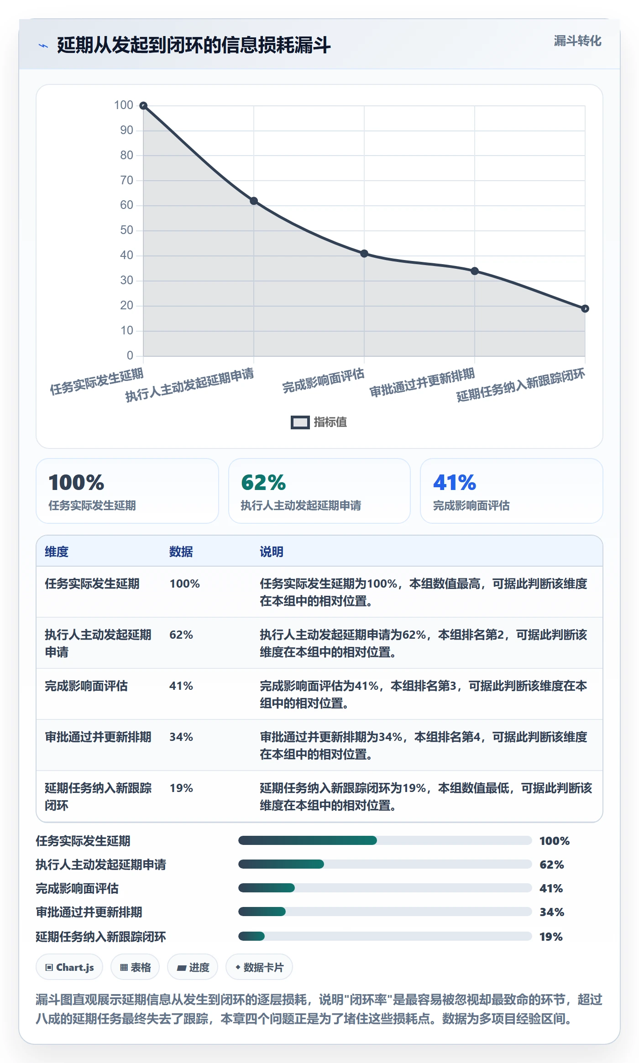Click the 指标值 legend label
Screen dimensions: 639x1063
(x=330, y=422)
